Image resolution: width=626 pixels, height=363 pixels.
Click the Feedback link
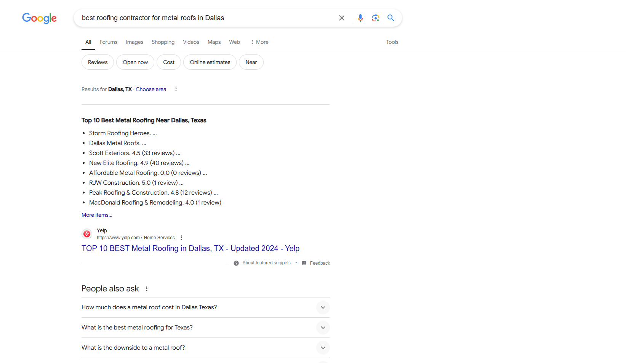pos(320,263)
